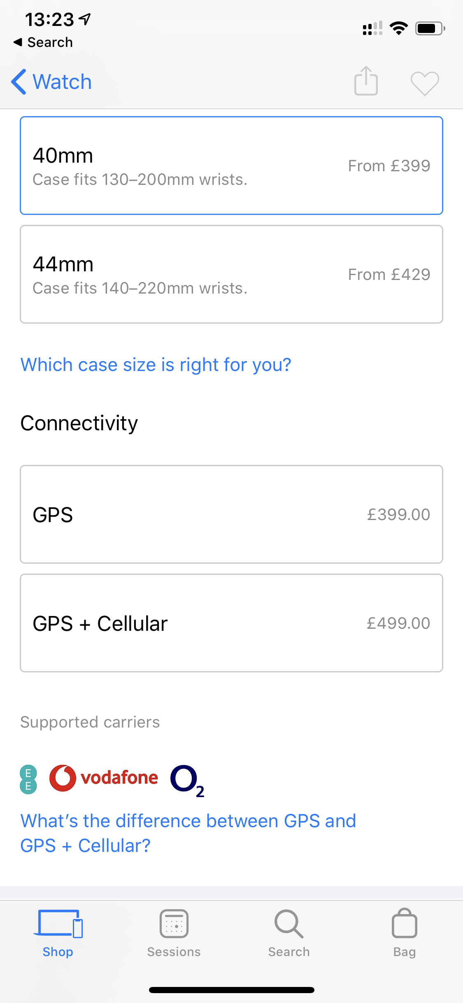Screen dimensions: 463x1003
Task: Tap the EE carrier logo
Action: 28,779
